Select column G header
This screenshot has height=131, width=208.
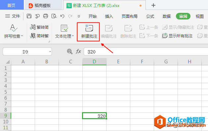click(x=166, y=62)
